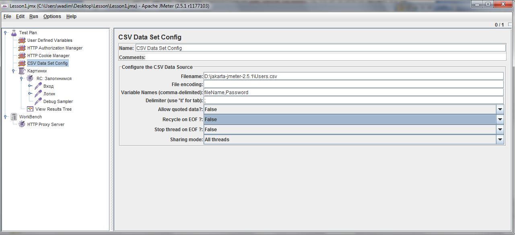Click the Test Plan flask icon
Screen dimensions: 515x235
click(14, 33)
